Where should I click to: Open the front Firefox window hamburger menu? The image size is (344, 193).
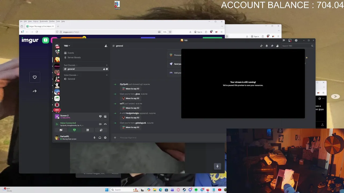coord(221,32)
